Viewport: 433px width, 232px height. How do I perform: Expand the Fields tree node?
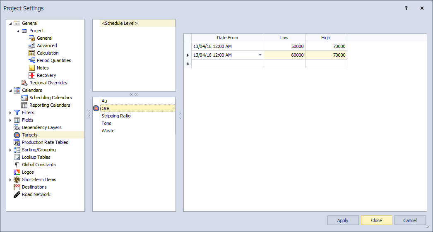pyautogui.click(x=10, y=120)
